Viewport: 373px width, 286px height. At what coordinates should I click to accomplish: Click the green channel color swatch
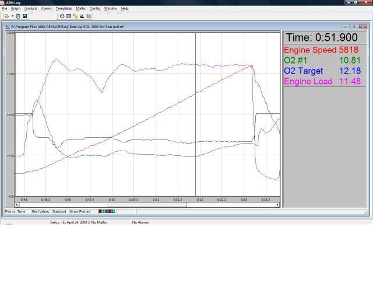[107, 211]
